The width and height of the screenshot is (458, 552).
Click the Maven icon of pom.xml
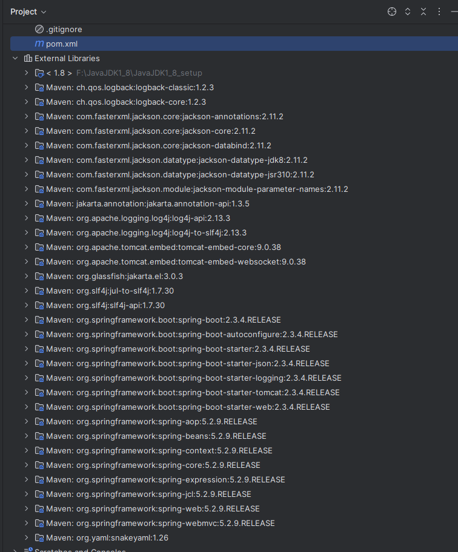[x=39, y=44]
